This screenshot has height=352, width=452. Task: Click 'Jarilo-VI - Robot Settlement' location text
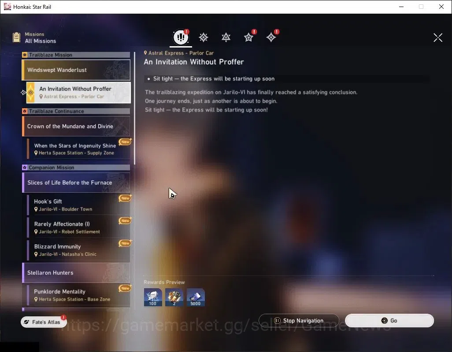click(70, 232)
